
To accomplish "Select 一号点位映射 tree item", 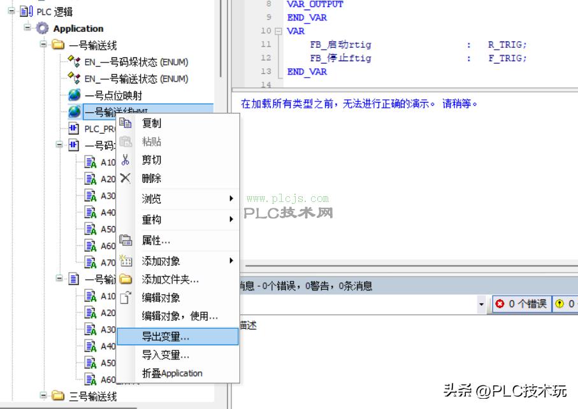I will [x=113, y=95].
